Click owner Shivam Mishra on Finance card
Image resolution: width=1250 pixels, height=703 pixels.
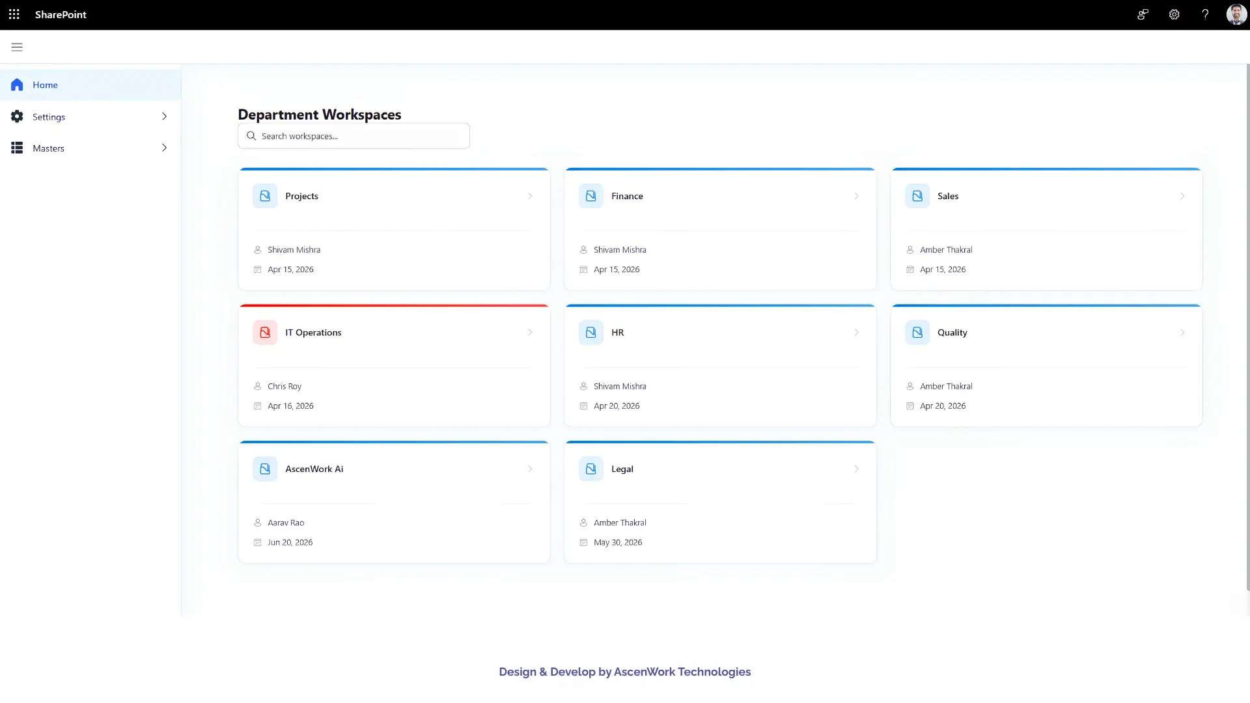point(620,250)
